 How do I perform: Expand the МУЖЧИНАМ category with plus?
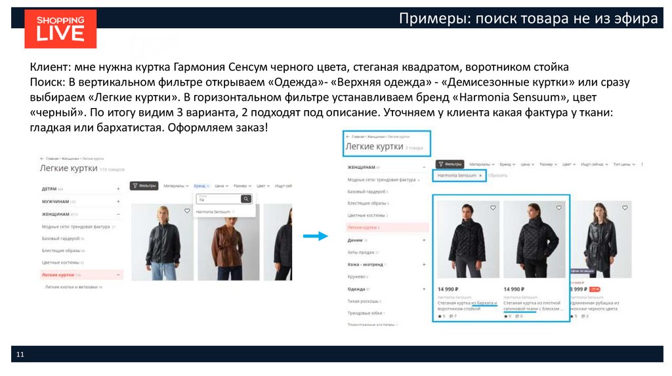118,202
